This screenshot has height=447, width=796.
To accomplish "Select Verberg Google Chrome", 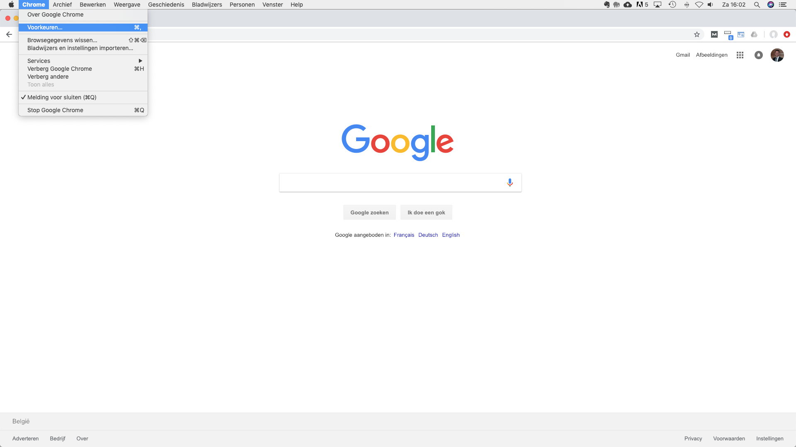I will 83,69.
